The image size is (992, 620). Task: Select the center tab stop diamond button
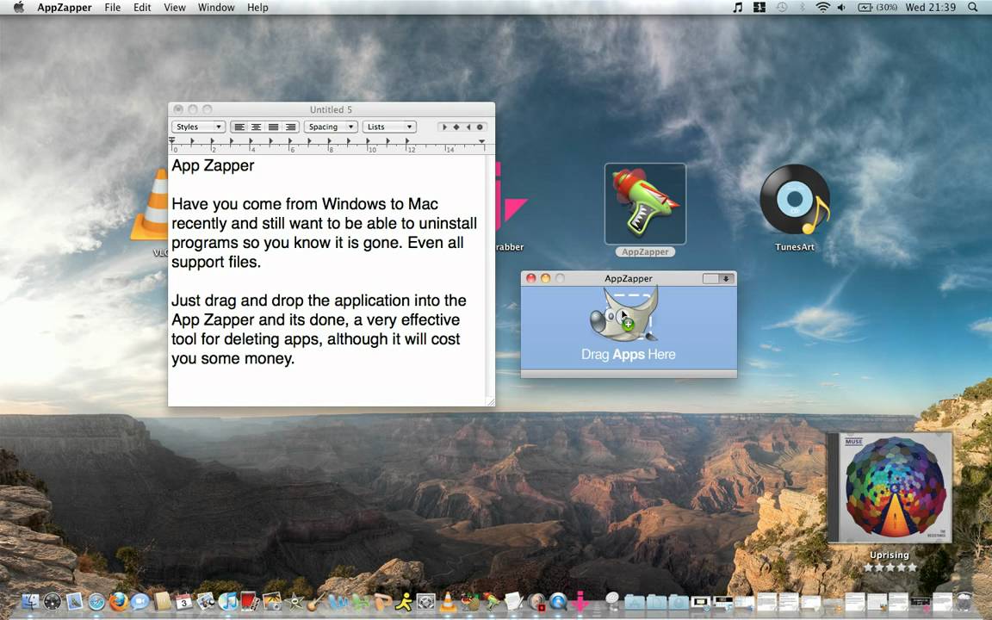tap(456, 127)
